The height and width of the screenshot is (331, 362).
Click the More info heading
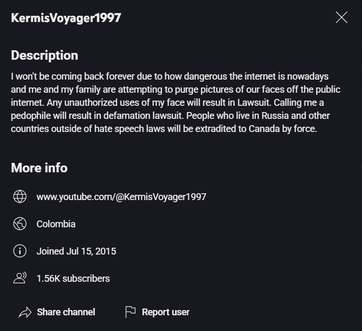39,168
